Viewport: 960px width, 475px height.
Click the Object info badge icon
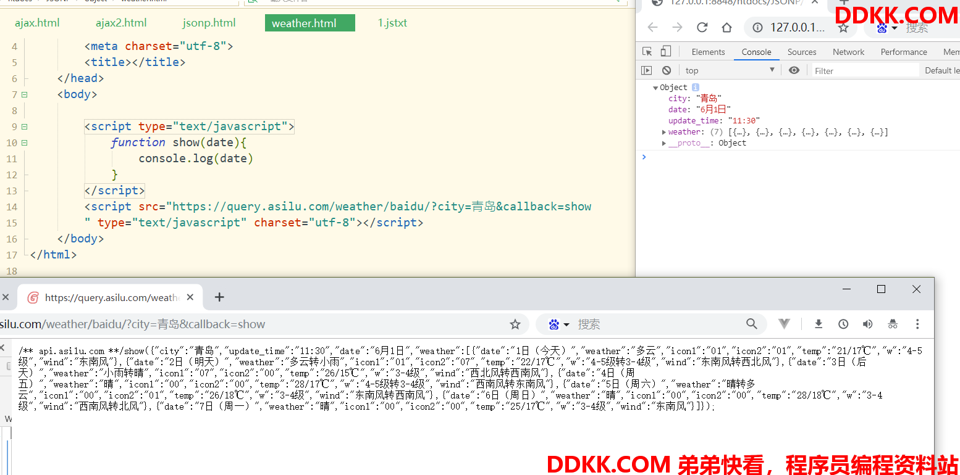click(695, 88)
